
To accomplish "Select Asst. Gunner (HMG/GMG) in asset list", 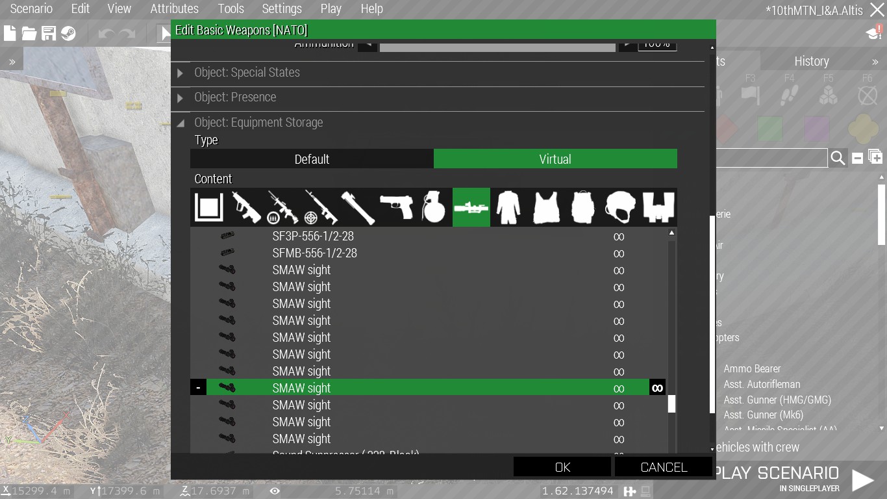I will point(777,400).
